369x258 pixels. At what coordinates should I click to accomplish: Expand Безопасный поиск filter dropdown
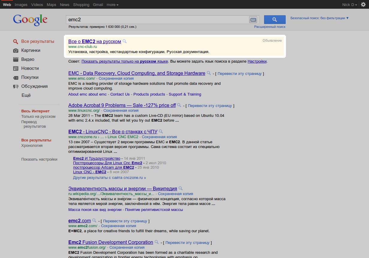320,18
